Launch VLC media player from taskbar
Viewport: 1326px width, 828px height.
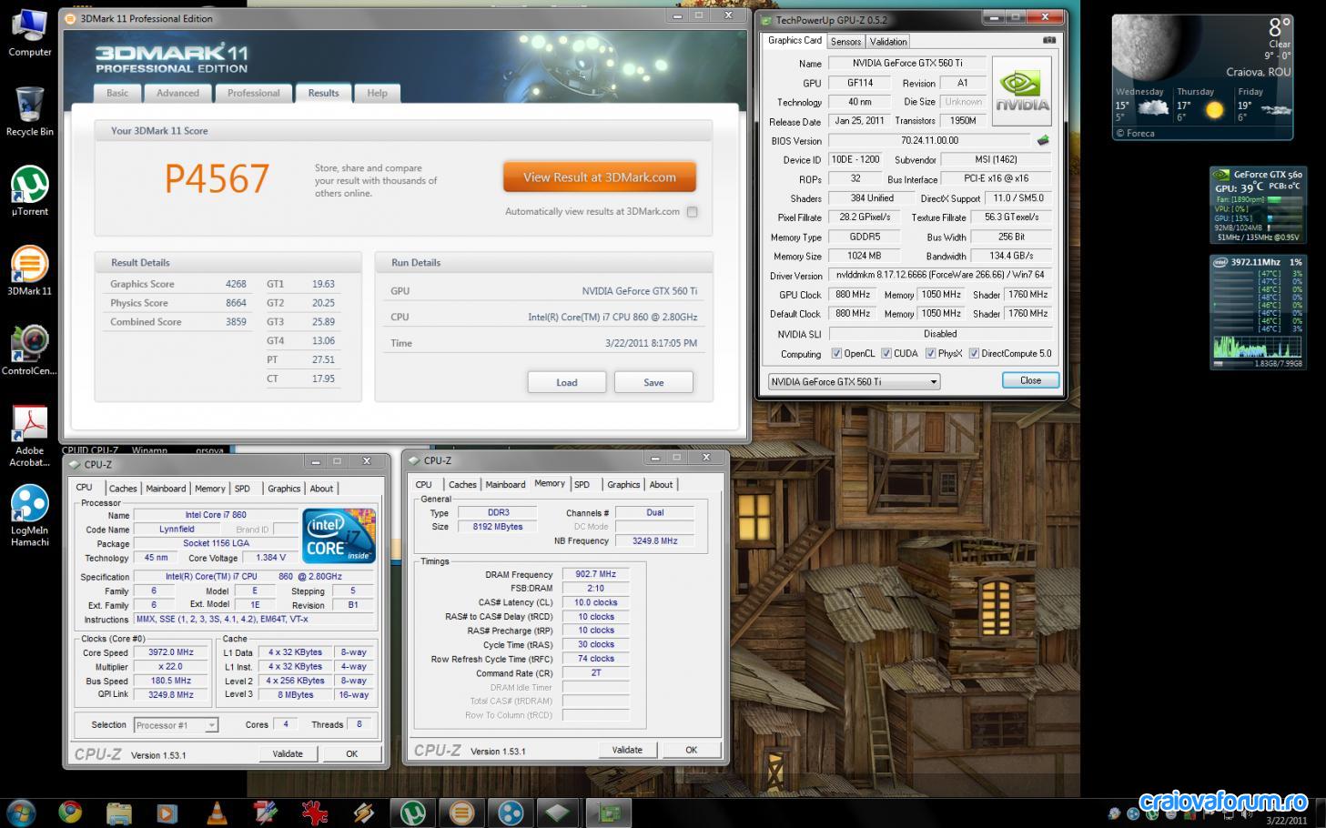tap(217, 812)
